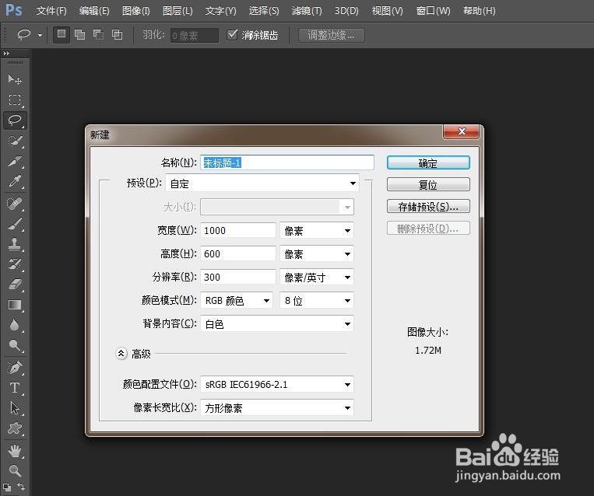Open the 8 位 bit depth dropdown
Viewport: 594px width, 496px height.
(316, 301)
